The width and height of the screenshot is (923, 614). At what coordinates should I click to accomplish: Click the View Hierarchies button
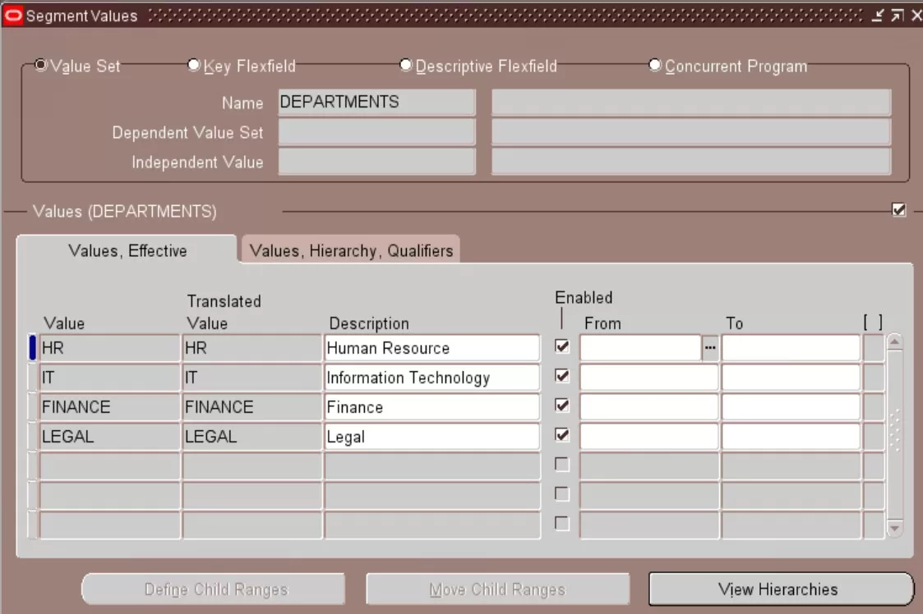click(781, 589)
